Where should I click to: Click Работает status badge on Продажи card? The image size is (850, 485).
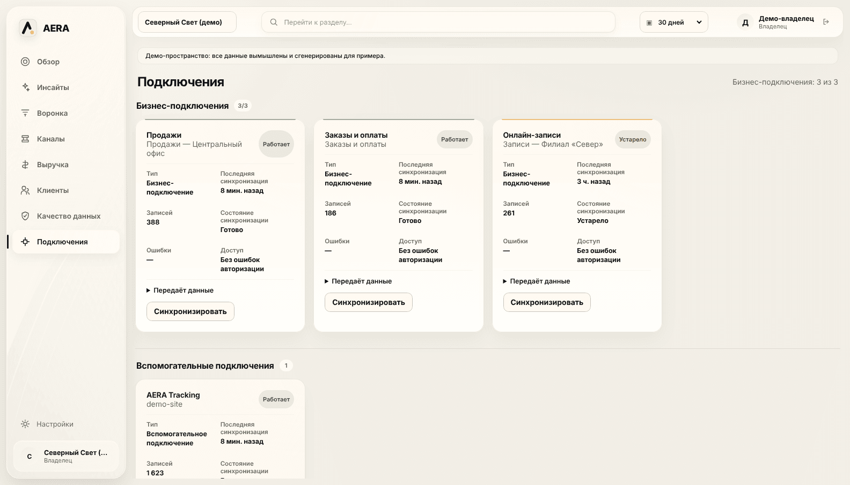(276, 144)
